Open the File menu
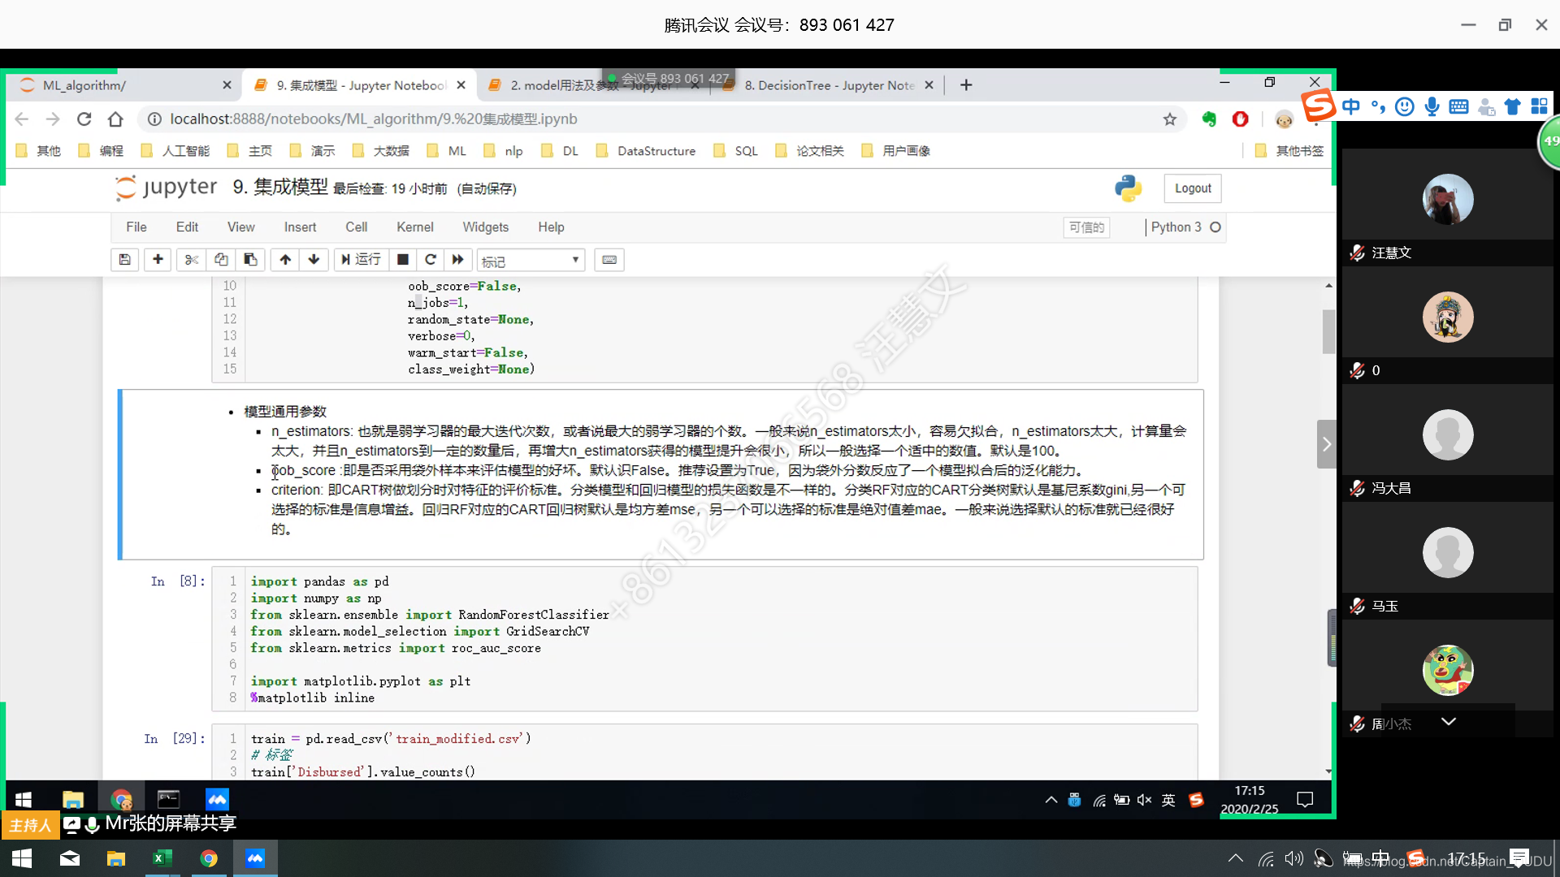The width and height of the screenshot is (1560, 877). pos(136,227)
